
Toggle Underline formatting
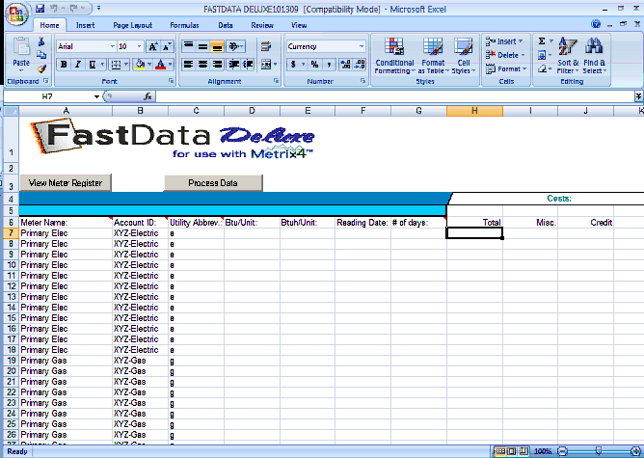(92, 65)
